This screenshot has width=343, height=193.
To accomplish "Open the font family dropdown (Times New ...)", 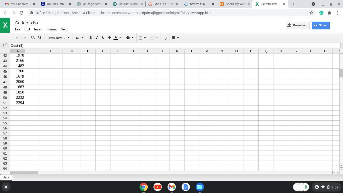I will pyautogui.click(x=58, y=38).
